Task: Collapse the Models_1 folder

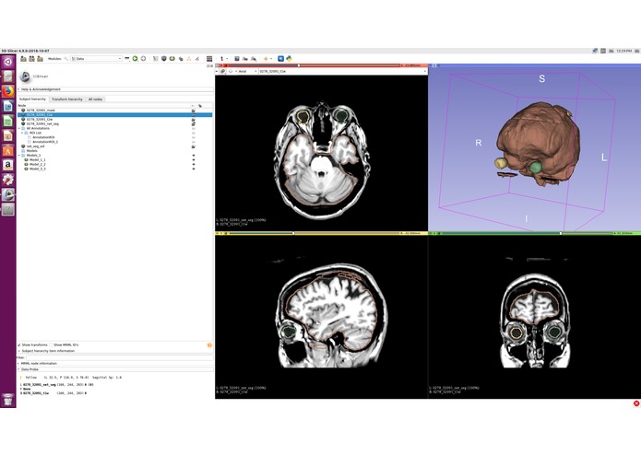Action: (x=19, y=155)
